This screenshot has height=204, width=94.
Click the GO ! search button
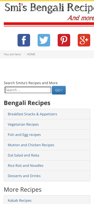point(59,90)
